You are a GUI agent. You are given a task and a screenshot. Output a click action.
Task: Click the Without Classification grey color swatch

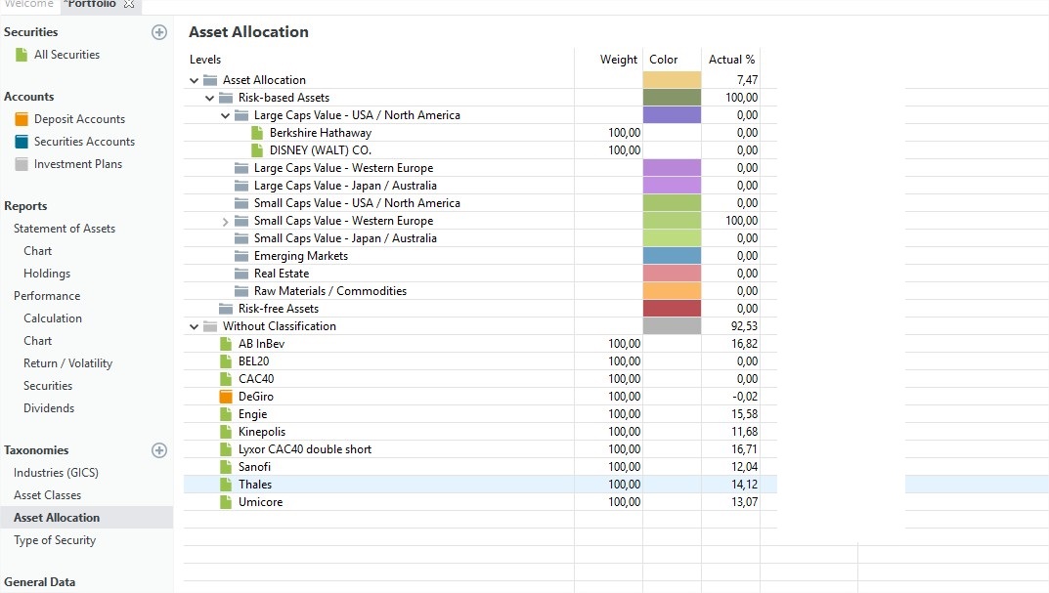tap(672, 326)
